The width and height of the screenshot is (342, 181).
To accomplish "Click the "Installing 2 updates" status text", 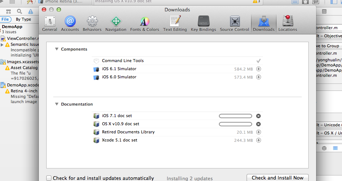I will [190, 179].
